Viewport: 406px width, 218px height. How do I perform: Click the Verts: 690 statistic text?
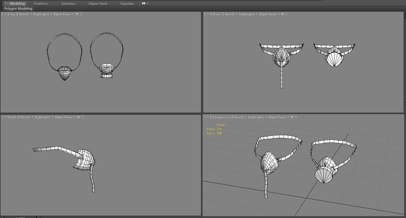[214, 133]
